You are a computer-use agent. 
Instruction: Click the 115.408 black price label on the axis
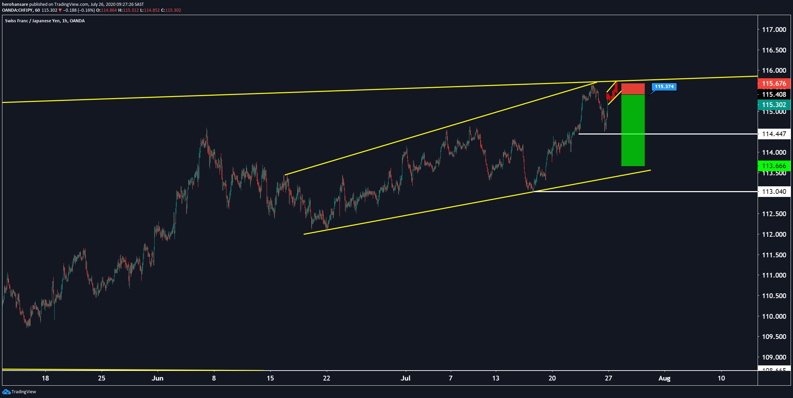(x=774, y=94)
